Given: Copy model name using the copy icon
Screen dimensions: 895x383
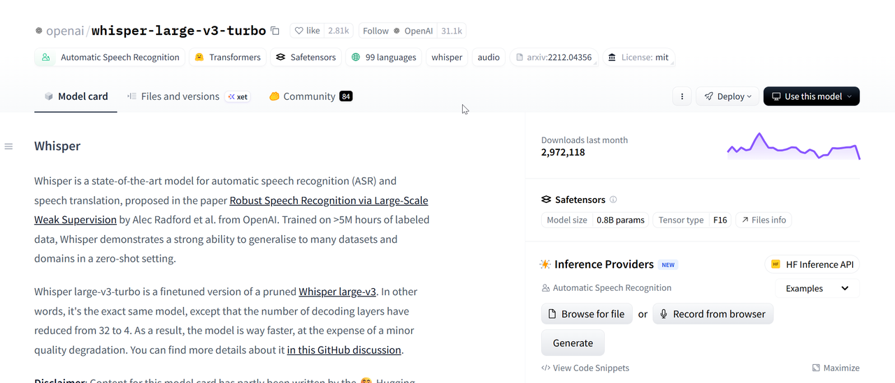Looking at the screenshot, I should [x=275, y=31].
